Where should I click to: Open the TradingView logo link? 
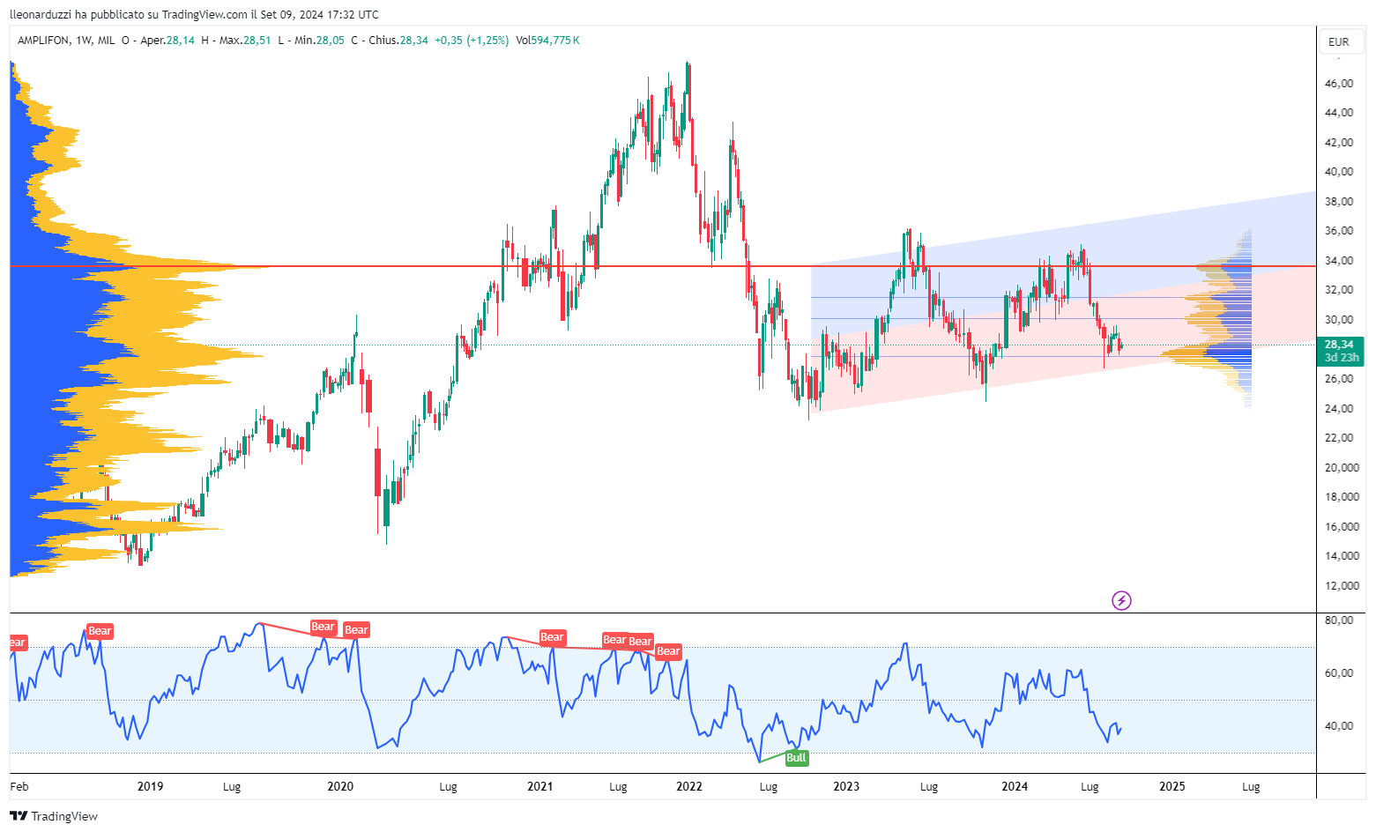tap(54, 816)
